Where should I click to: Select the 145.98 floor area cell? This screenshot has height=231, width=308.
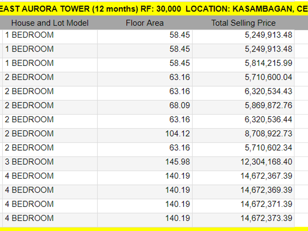(145, 164)
